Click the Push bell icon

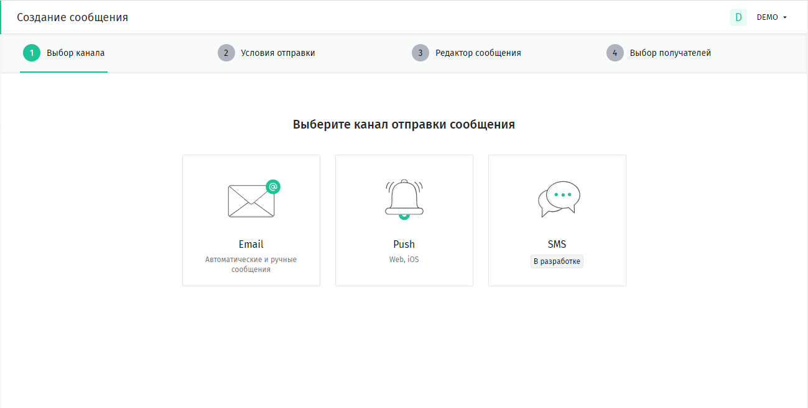click(x=404, y=199)
